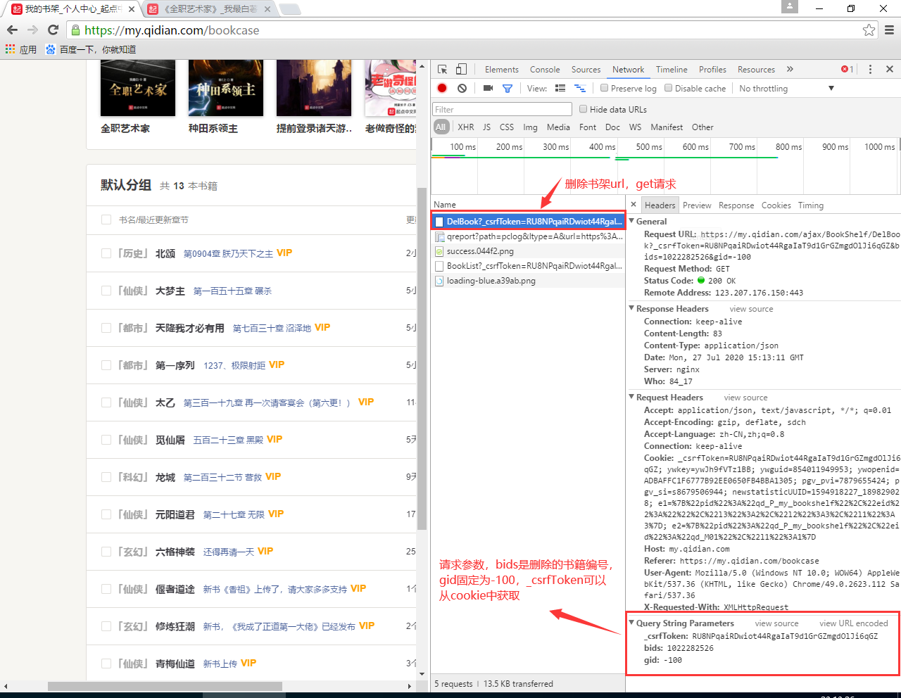The height and width of the screenshot is (698, 901).
Task: Enable the Preserve log checkbox
Action: [x=604, y=88]
